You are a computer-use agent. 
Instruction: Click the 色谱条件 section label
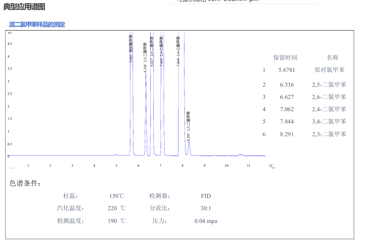(25, 183)
